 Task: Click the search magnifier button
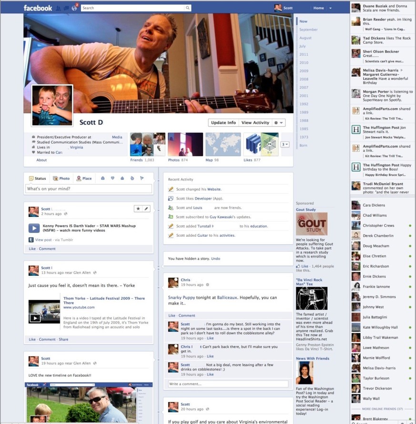coord(187,8)
